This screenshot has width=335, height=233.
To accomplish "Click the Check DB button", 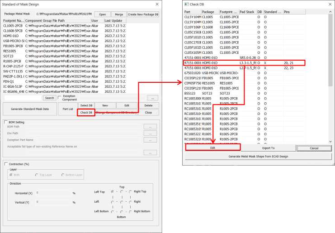I will (x=86, y=112).
